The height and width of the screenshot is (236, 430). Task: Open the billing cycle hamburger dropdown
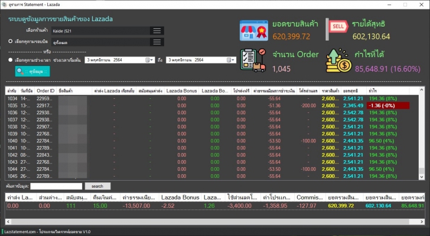[157, 42]
